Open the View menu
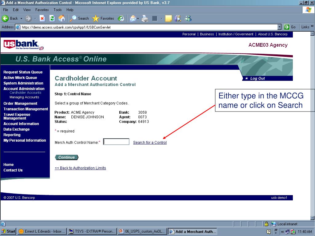This screenshot has width=315, height=236. tap(27, 10)
